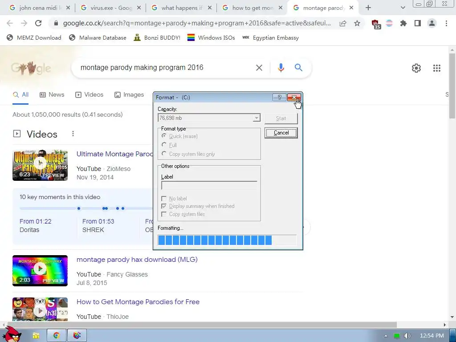Click the share page icon in address bar
Image resolution: width=456 pixels, height=342 pixels.
[343, 24]
